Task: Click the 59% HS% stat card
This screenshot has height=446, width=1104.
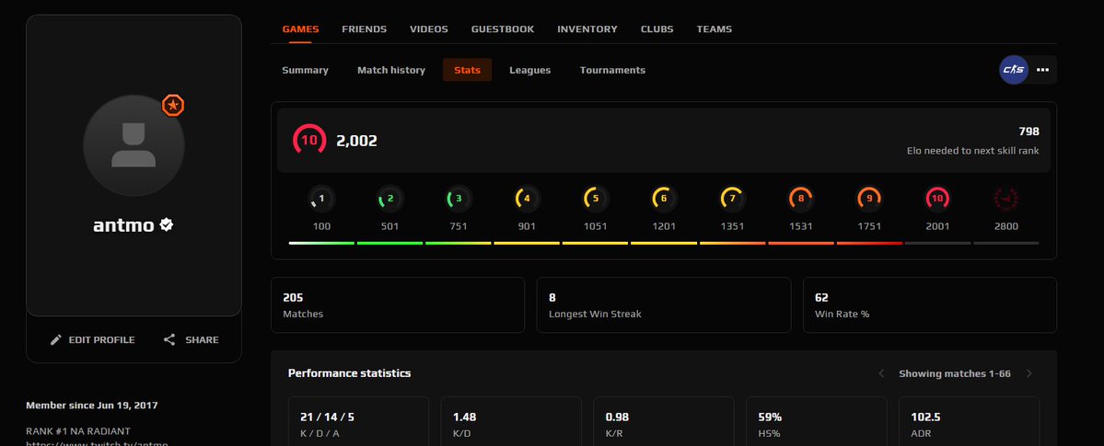Action: click(817, 421)
